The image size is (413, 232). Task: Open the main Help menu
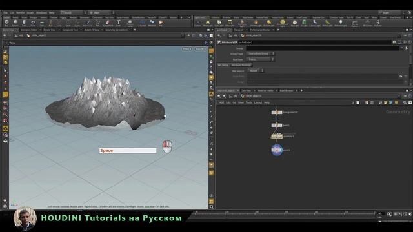[x=52, y=12]
